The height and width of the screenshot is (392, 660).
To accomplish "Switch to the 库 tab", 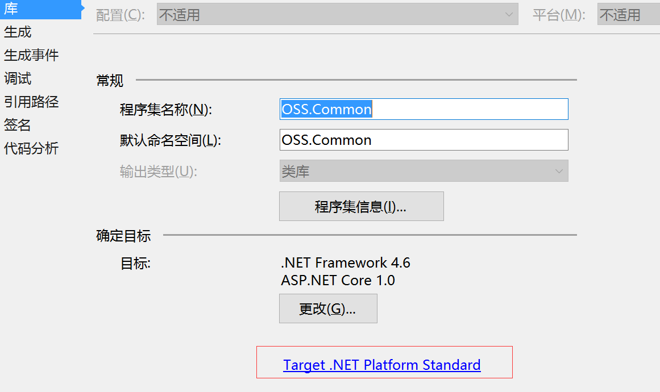I will click(11, 9).
